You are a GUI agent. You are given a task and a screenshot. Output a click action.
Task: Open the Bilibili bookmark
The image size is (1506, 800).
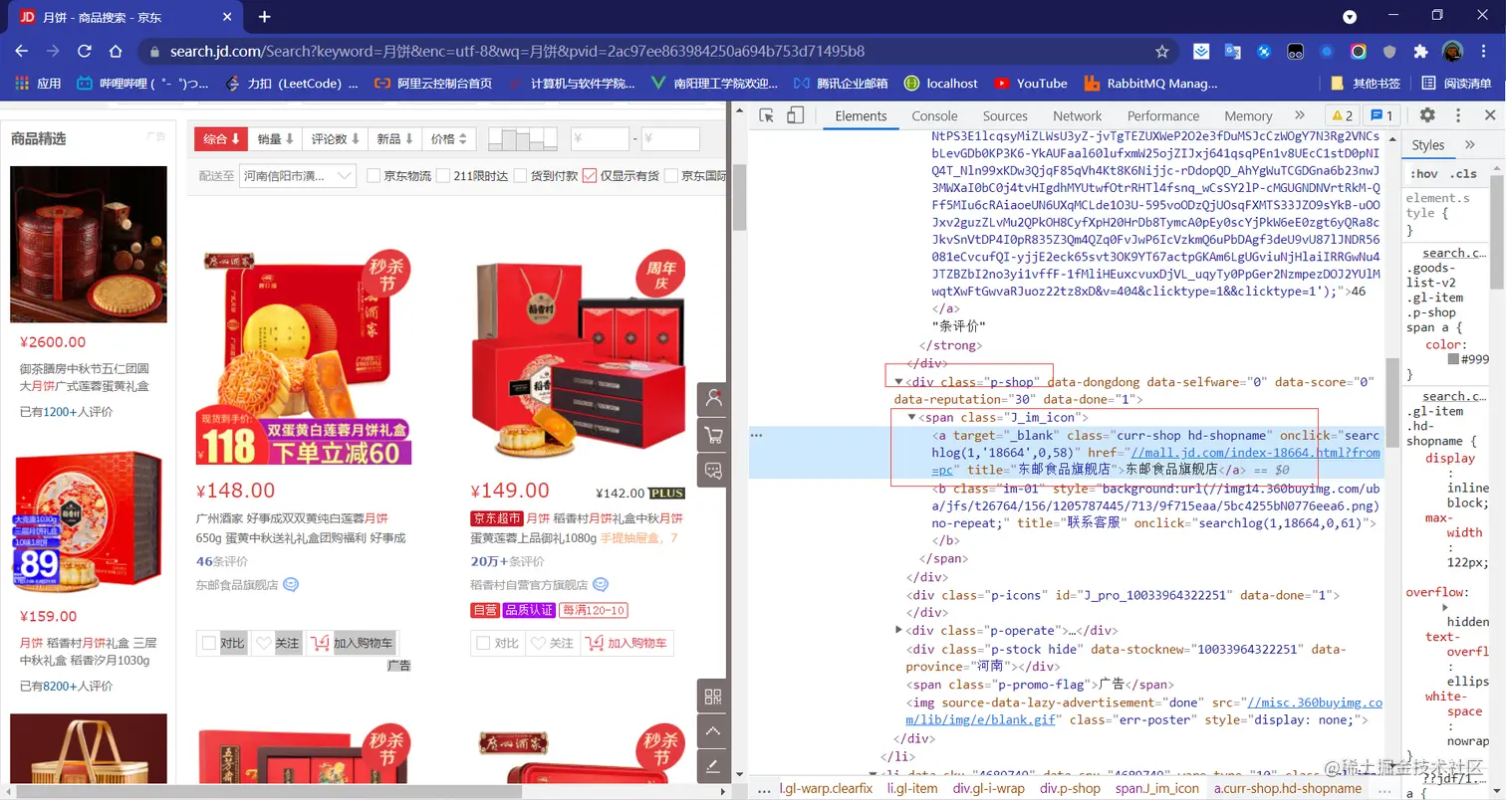[142, 84]
